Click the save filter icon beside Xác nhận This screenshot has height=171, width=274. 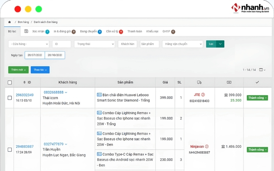click(x=26, y=31)
